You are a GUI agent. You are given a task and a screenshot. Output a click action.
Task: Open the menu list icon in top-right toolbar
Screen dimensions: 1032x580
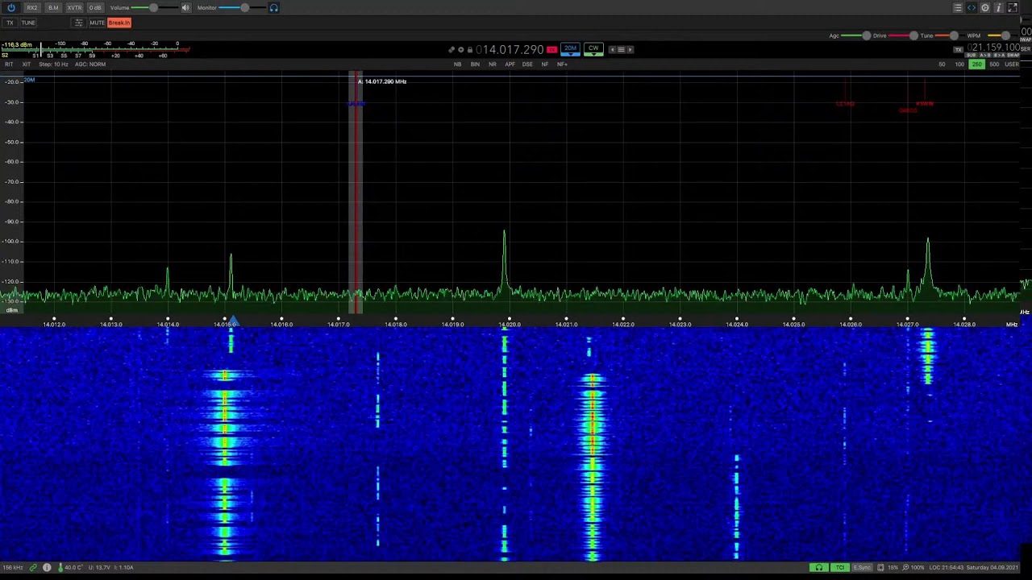pos(957,7)
